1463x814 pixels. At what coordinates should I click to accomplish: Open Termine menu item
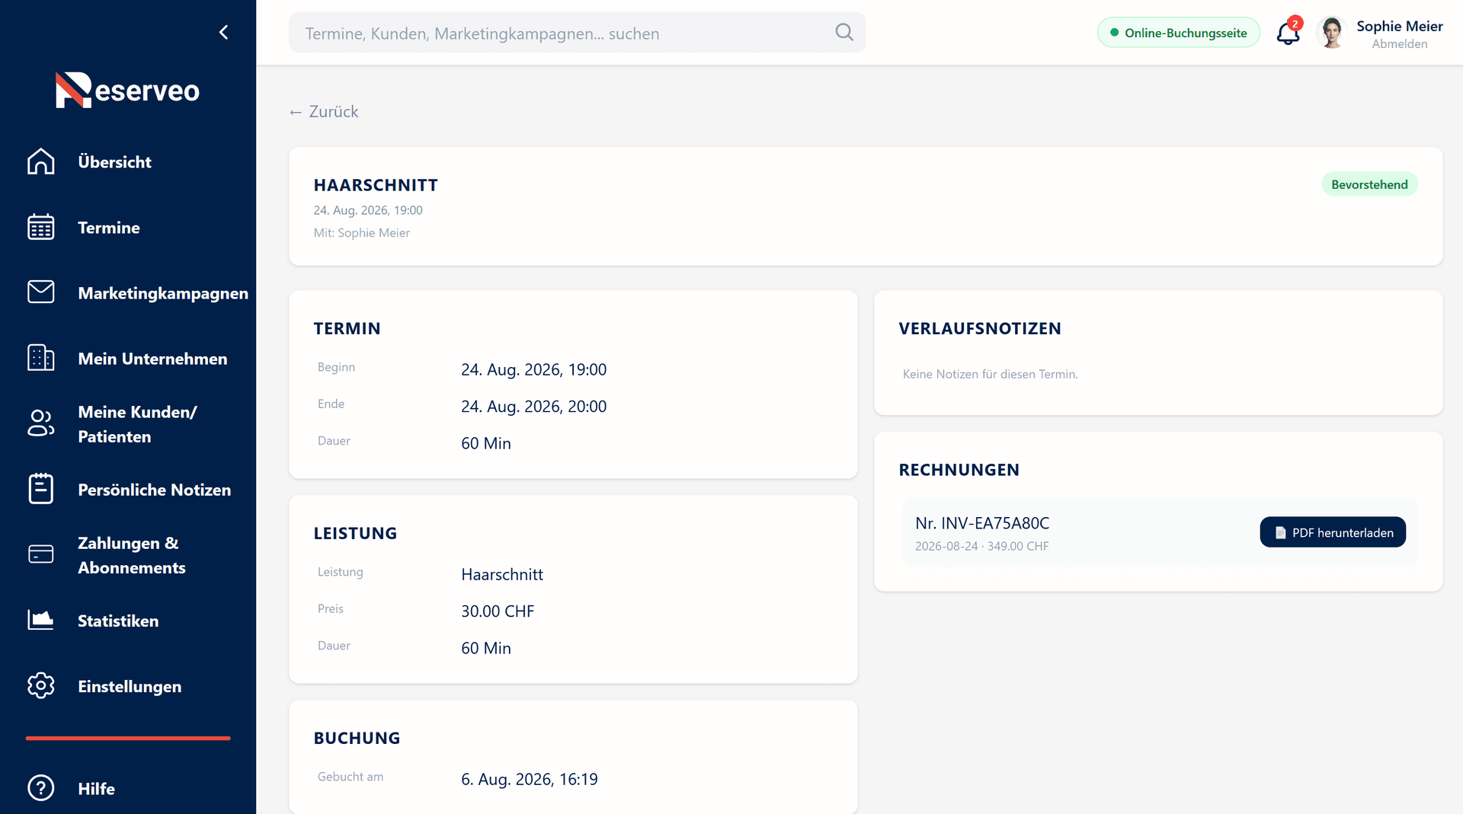pyautogui.click(x=109, y=227)
